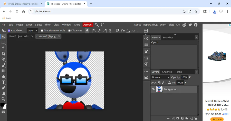The height and width of the screenshot is (121, 231).
Task: Select the Crop tool
Action: click(x=3, y=54)
